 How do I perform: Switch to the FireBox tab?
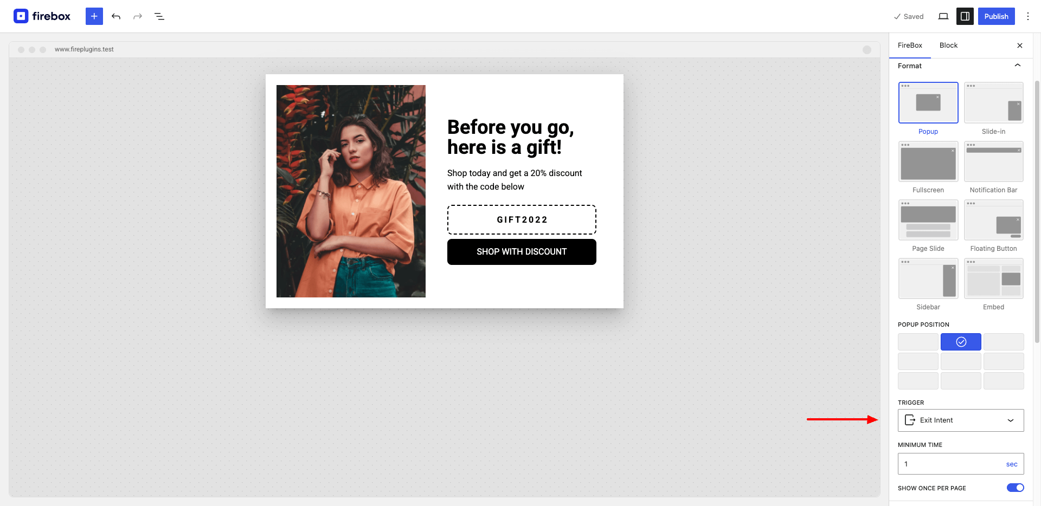pyautogui.click(x=910, y=46)
